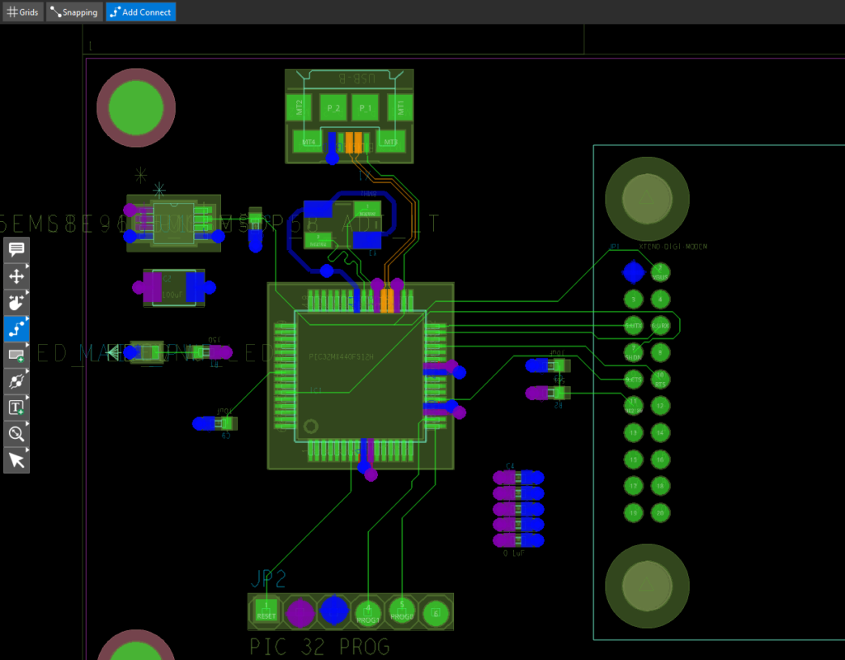Click the MT2 pad on USB connector
845x660 pixels.
point(299,108)
